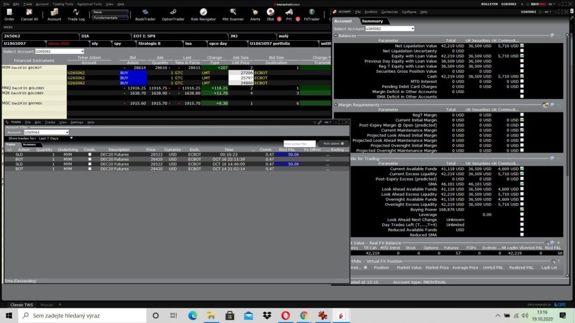The image size is (575, 323).
Task: Open Dropbox from the taskbar
Action: (267, 315)
